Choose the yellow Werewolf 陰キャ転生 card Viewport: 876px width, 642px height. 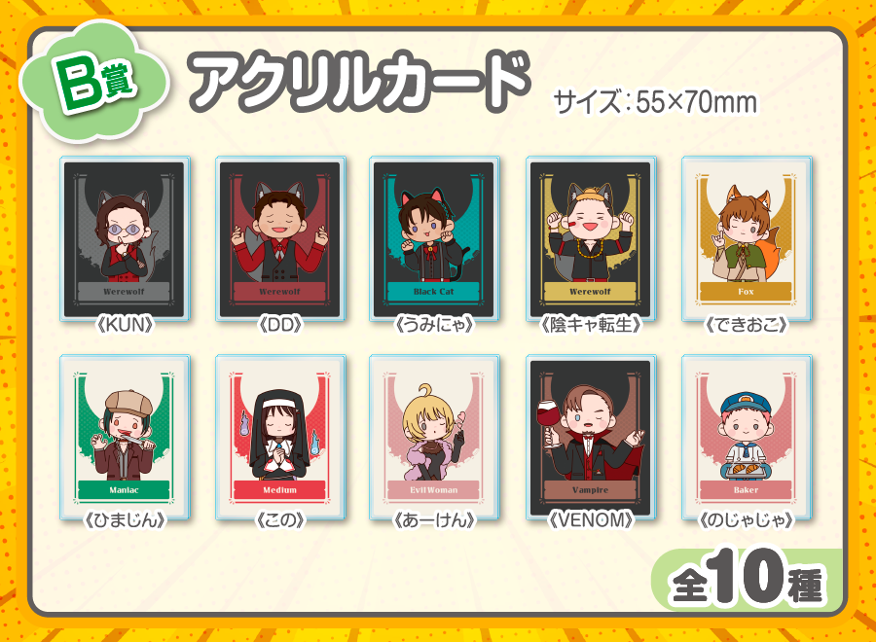click(x=591, y=238)
